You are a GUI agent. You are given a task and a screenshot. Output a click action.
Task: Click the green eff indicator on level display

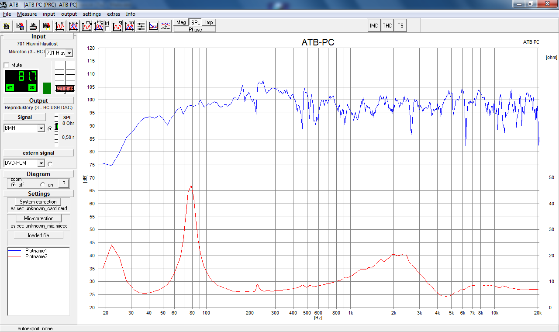pyautogui.click(x=10, y=87)
